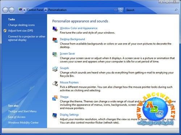Open Sounds settings link
Image resolution: width=181 pixels, height=135 pixels.
click(64, 68)
